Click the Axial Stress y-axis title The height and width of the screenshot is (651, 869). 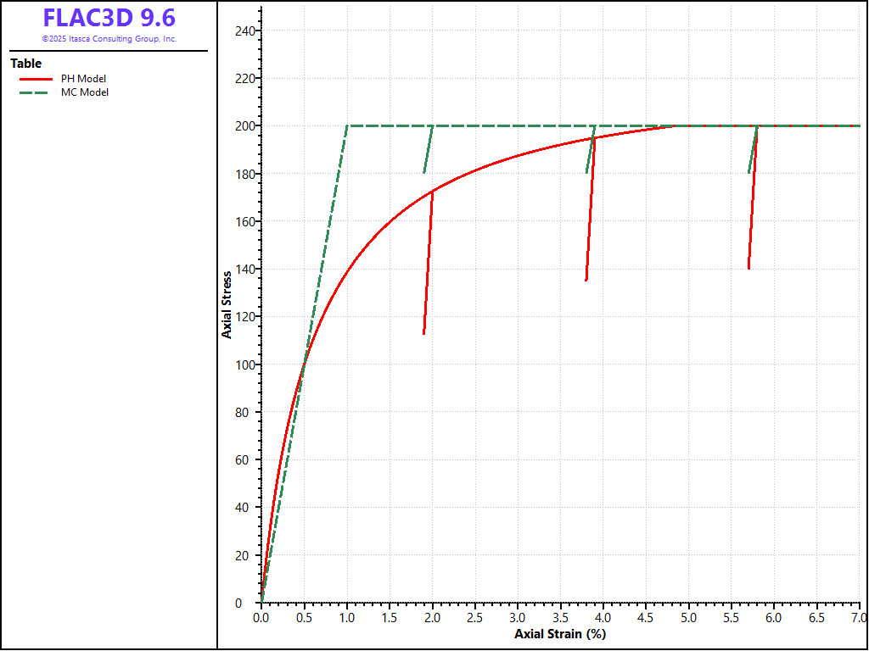tap(227, 305)
